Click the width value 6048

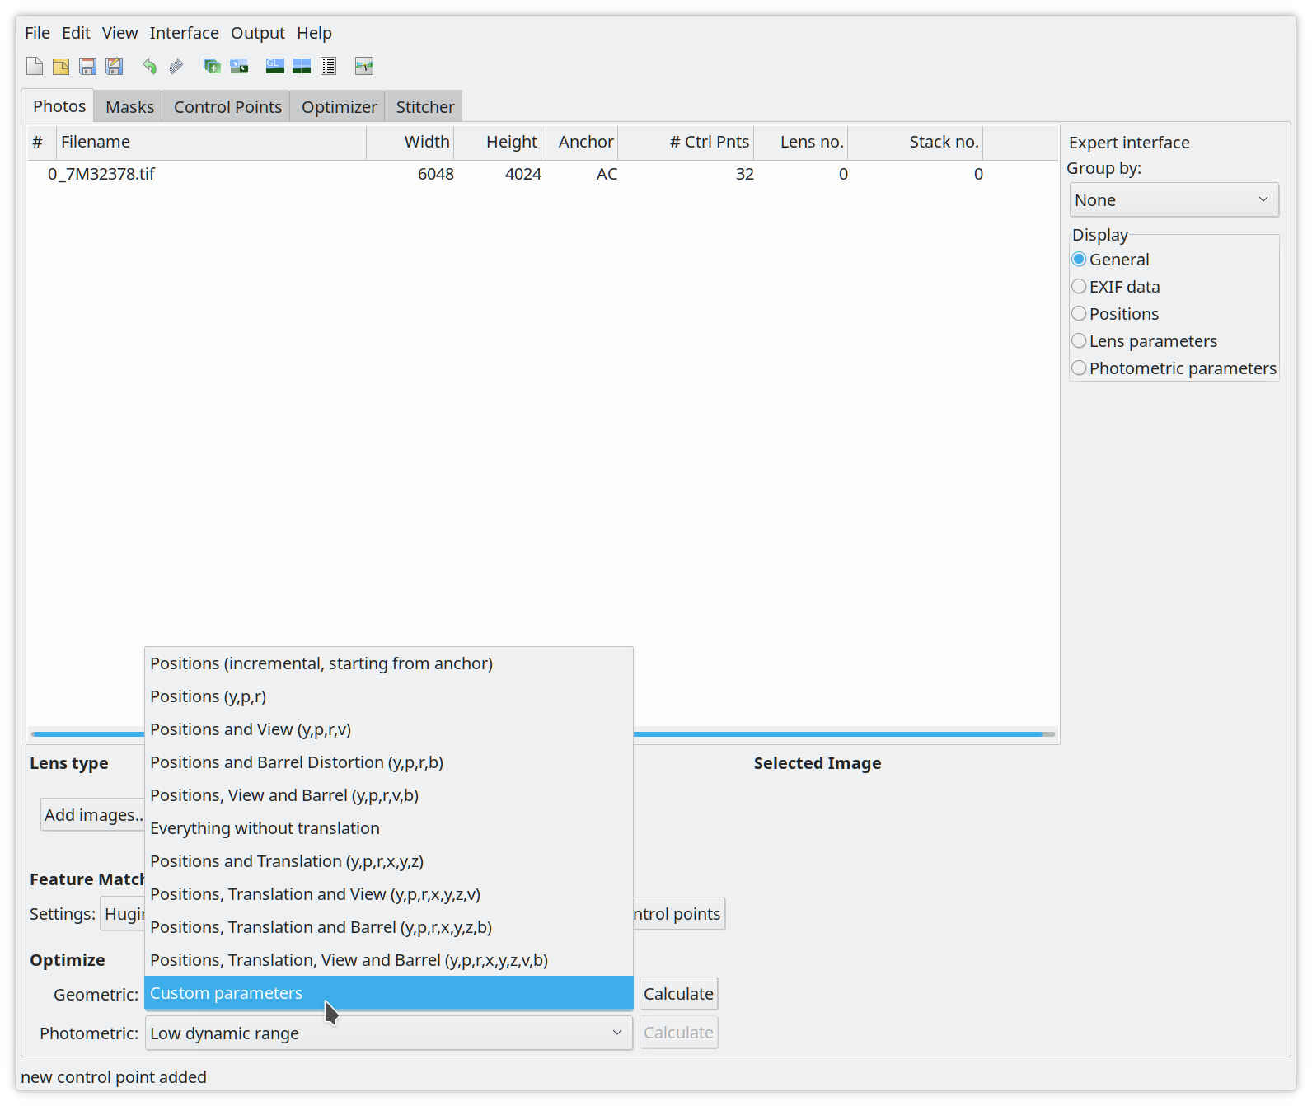436,174
